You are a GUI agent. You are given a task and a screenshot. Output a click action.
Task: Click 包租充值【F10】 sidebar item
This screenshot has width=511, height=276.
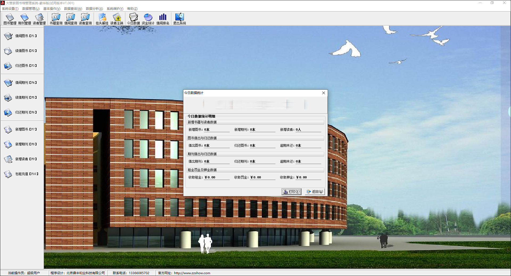pos(22,174)
